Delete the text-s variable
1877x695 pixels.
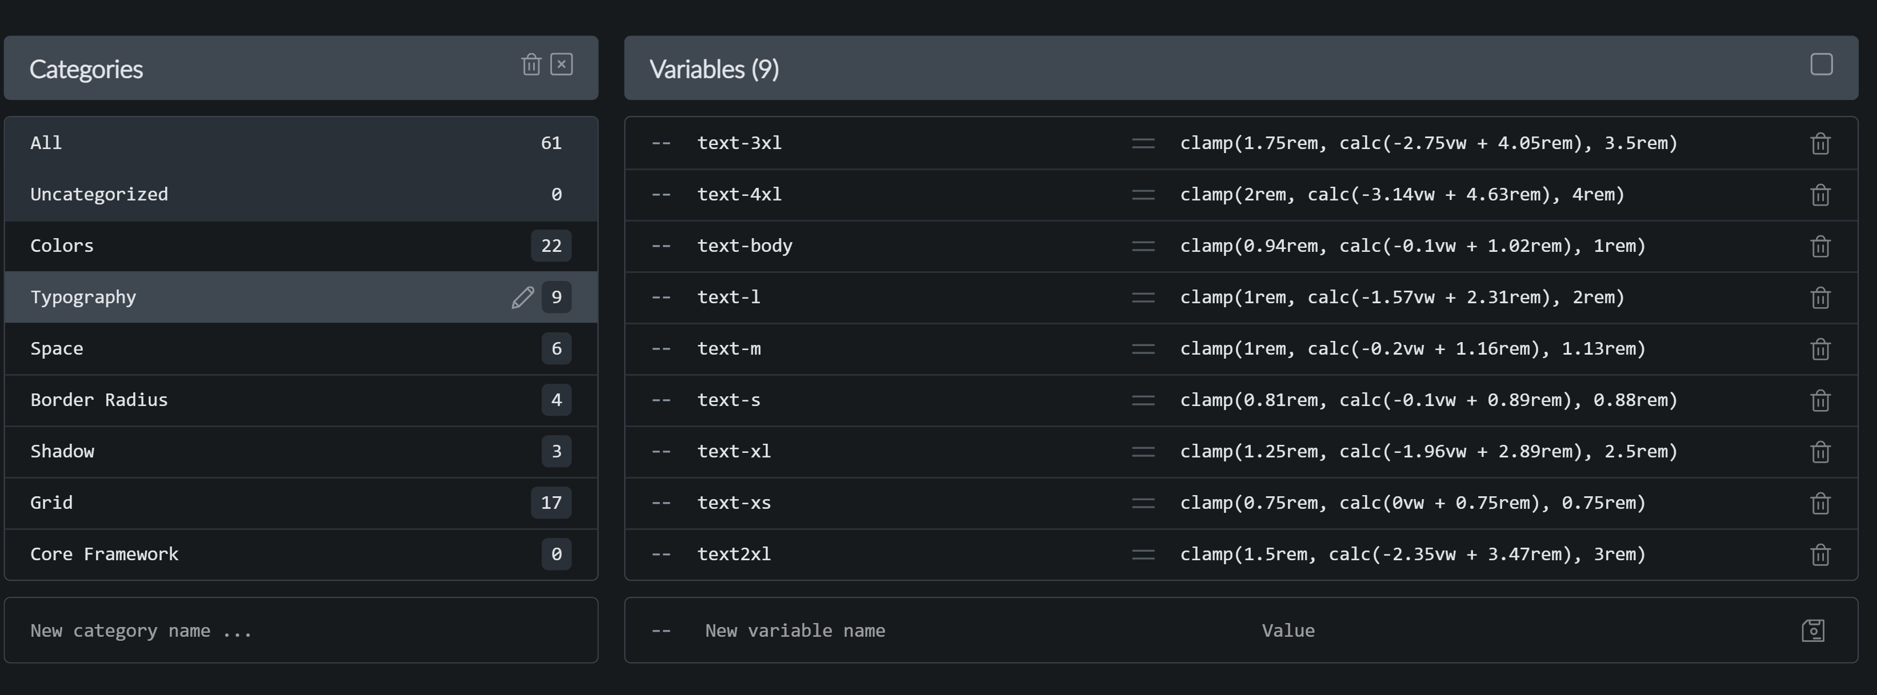pos(1820,401)
